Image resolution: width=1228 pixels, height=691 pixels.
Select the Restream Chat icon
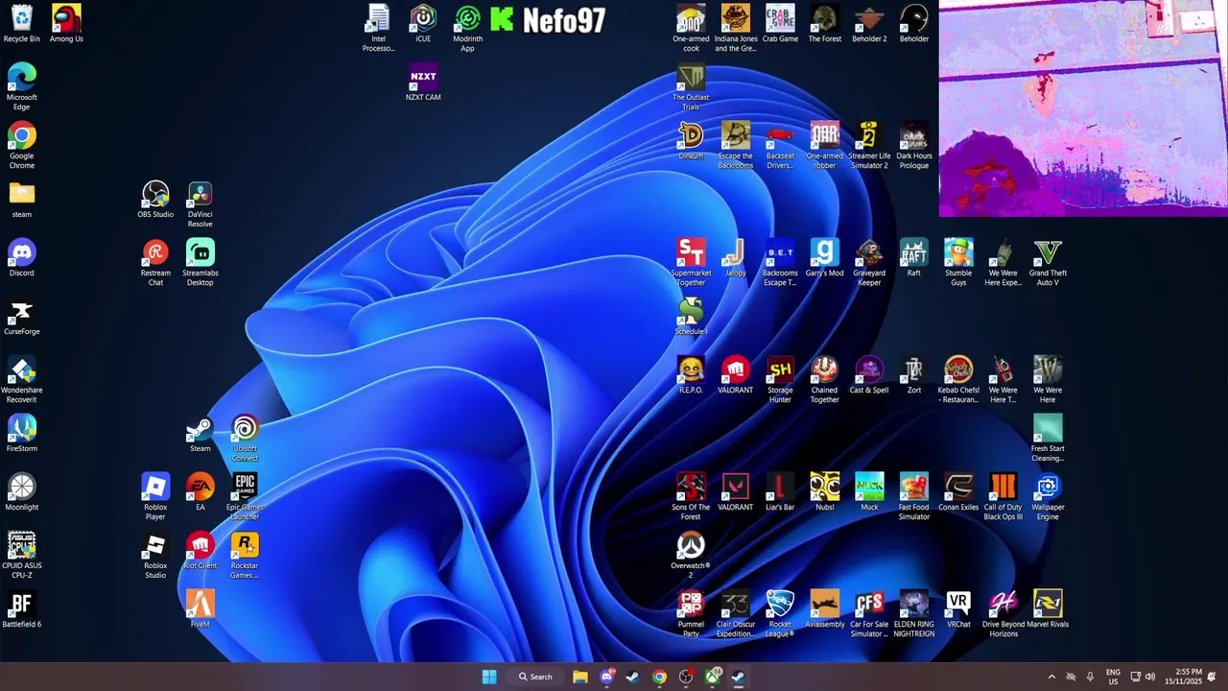(155, 262)
